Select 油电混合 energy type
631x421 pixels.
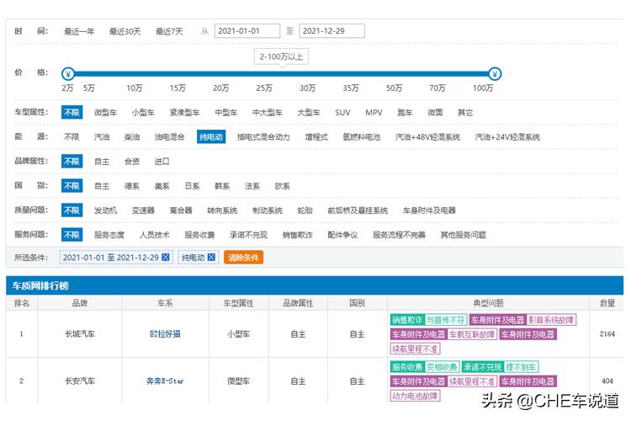pyautogui.click(x=169, y=137)
